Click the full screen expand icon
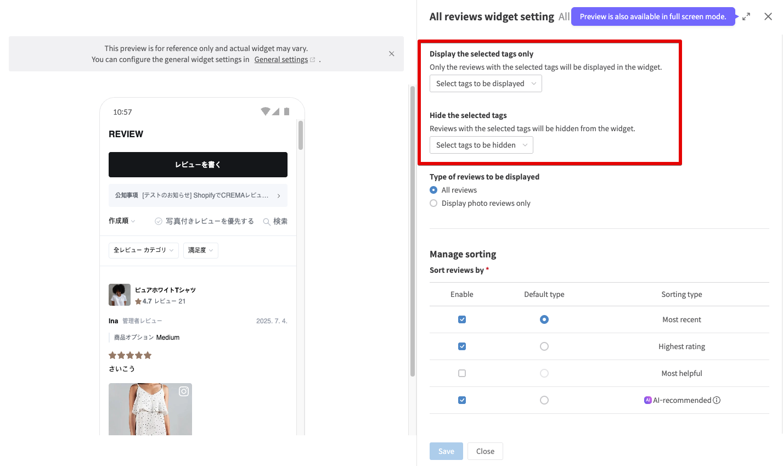This screenshot has height=466, width=783. 746,17
